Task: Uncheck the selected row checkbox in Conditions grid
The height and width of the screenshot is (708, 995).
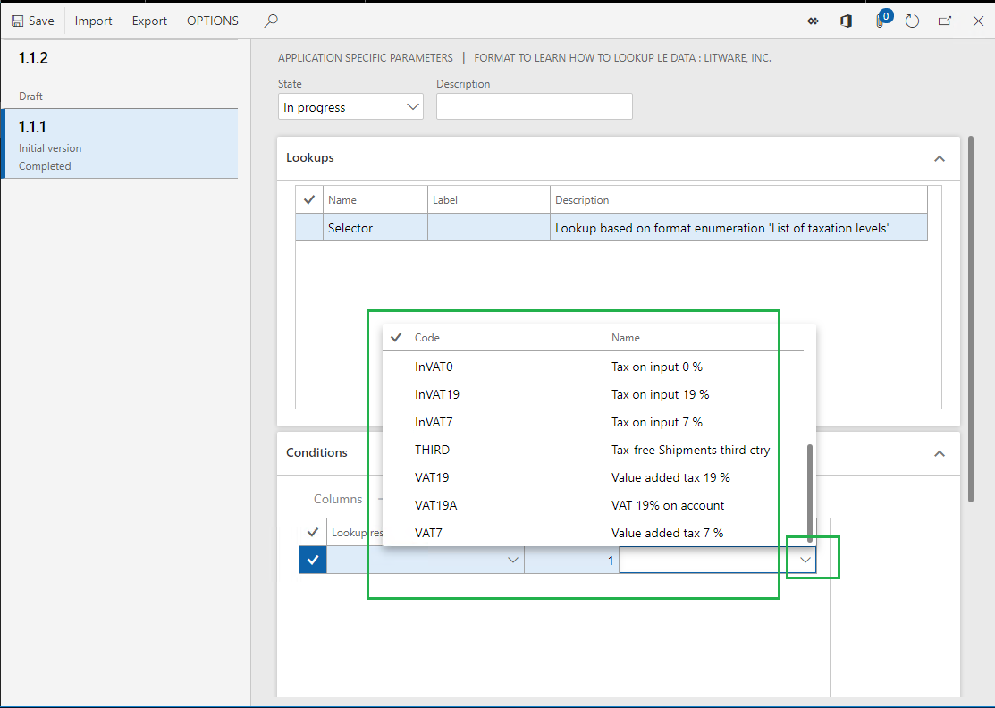Action: coord(312,559)
